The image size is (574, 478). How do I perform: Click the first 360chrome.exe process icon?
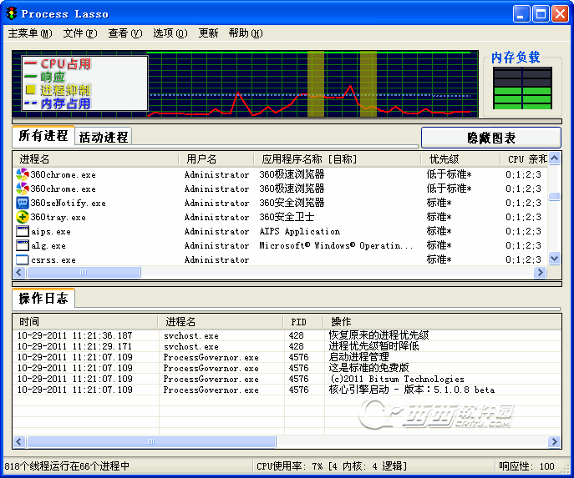23,174
